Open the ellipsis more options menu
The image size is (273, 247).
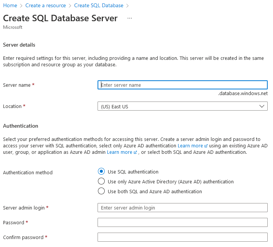130,18
